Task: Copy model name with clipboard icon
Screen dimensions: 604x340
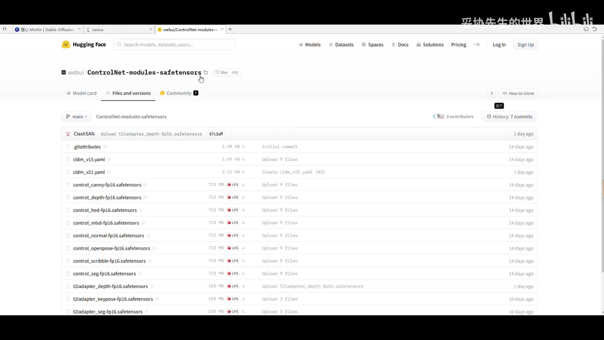Action: point(206,72)
